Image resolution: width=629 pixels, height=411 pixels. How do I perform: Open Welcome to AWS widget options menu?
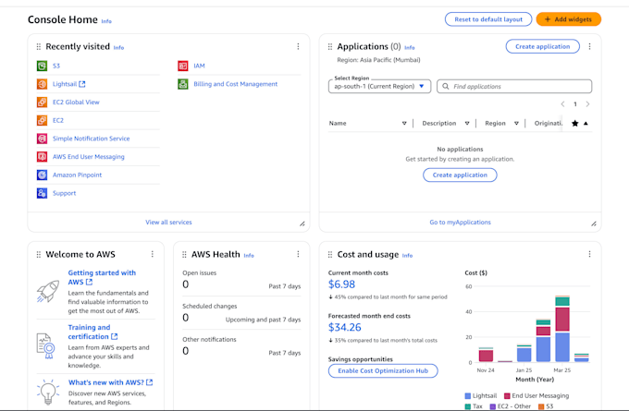(152, 254)
